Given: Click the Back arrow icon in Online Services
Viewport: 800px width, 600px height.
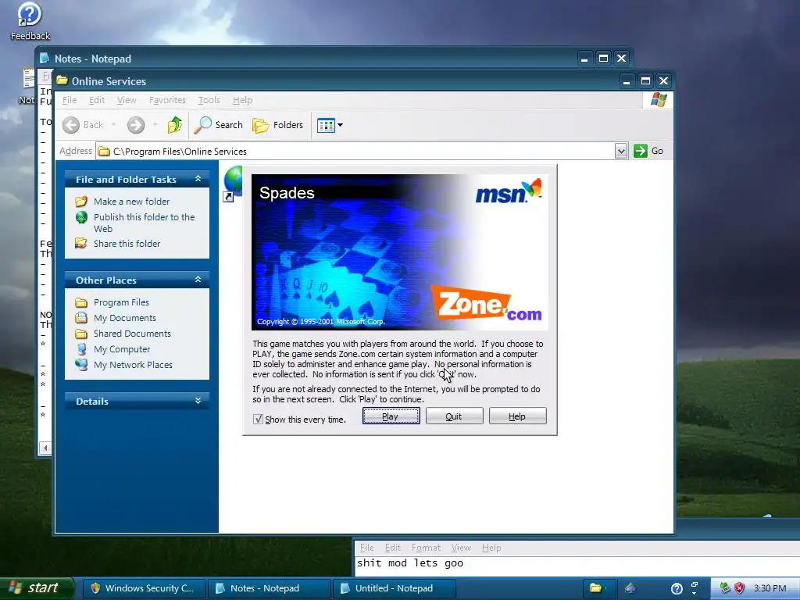Looking at the screenshot, I should tap(71, 125).
